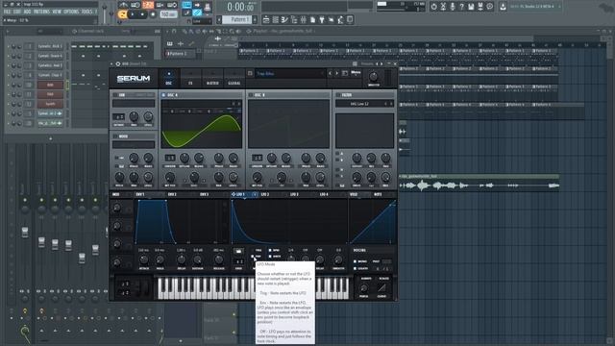Click the download arrow icon in top toolbar
The width and height of the screenshot is (615, 346).
[503, 7]
